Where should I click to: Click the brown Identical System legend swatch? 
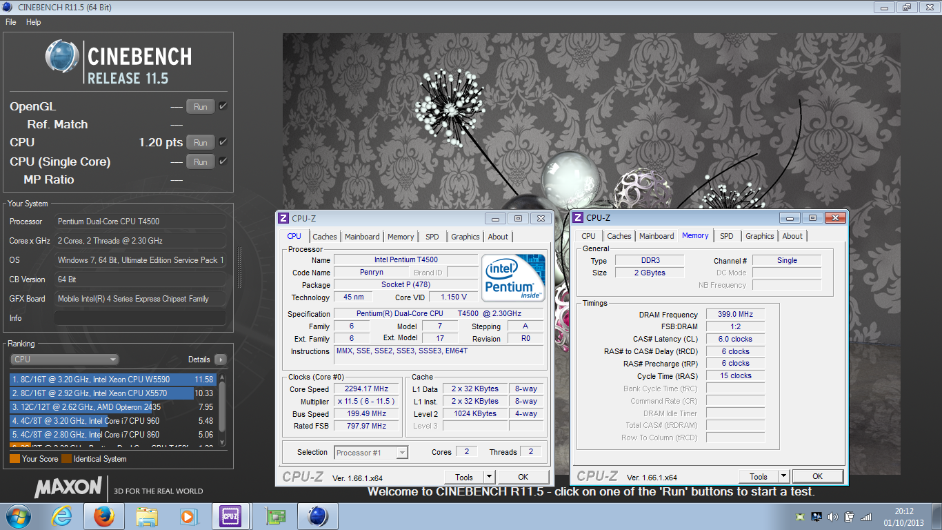point(66,459)
